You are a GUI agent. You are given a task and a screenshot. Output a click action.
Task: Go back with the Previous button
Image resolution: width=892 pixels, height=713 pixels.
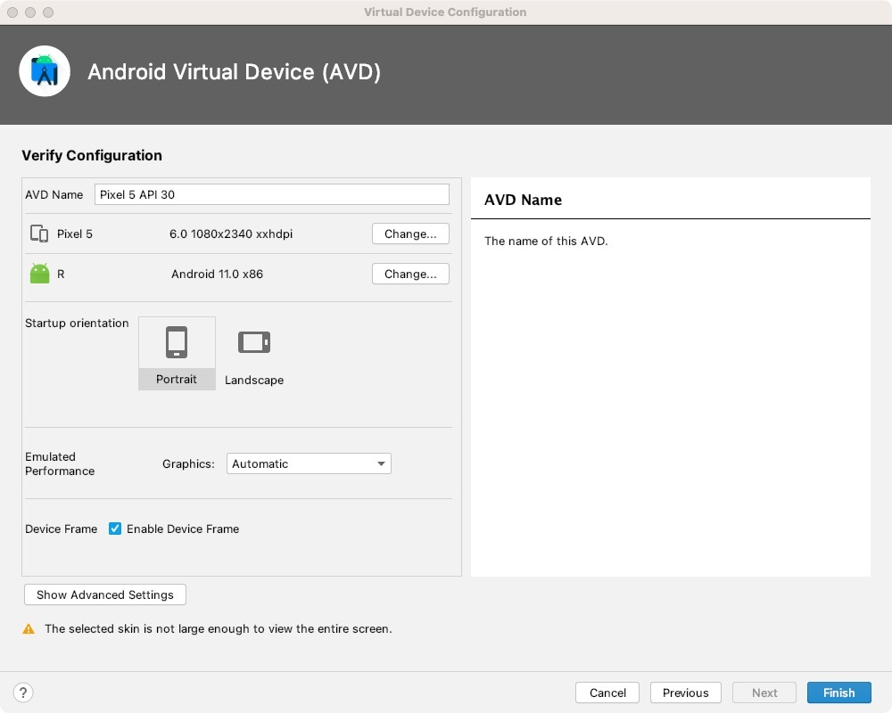tap(685, 693)
